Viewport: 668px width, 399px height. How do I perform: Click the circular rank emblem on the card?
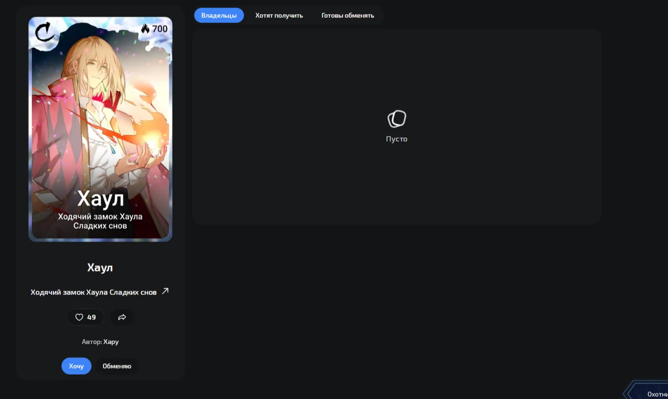point(45,32)
